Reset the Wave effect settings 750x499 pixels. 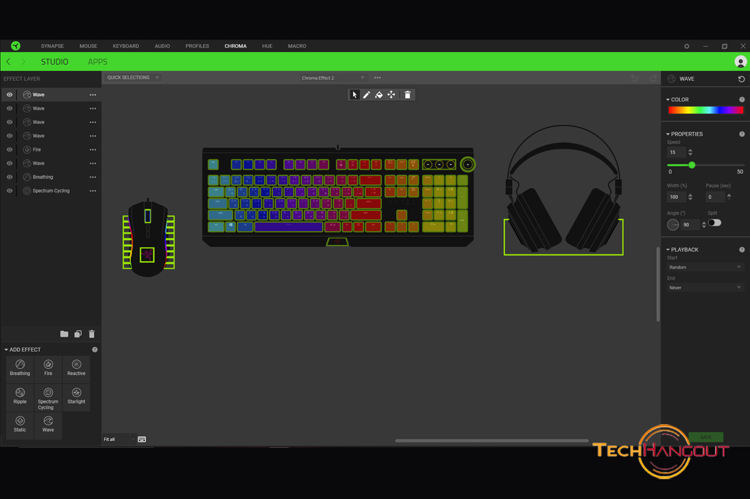coord(741,79)
